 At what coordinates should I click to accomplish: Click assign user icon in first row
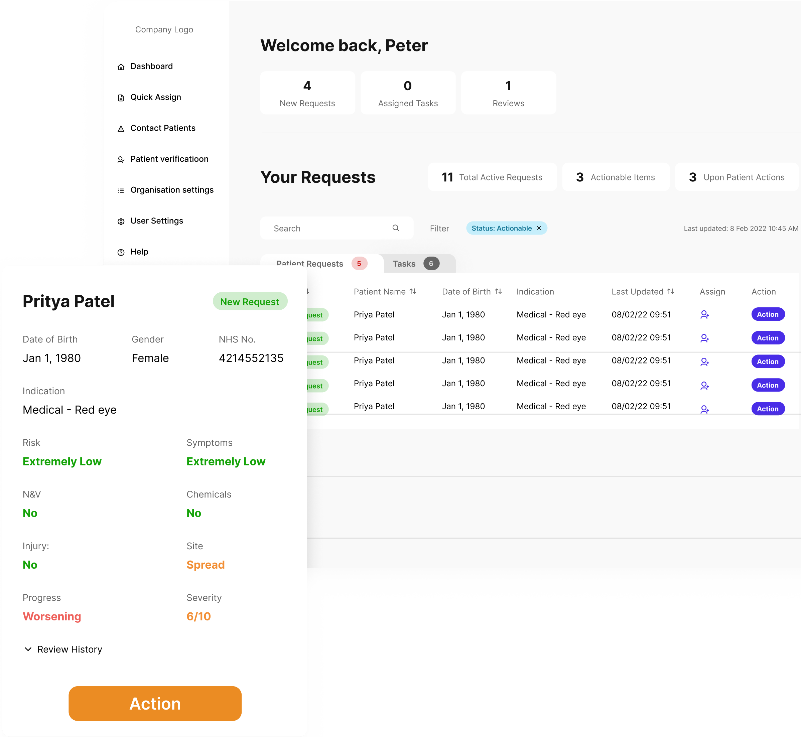704,315
